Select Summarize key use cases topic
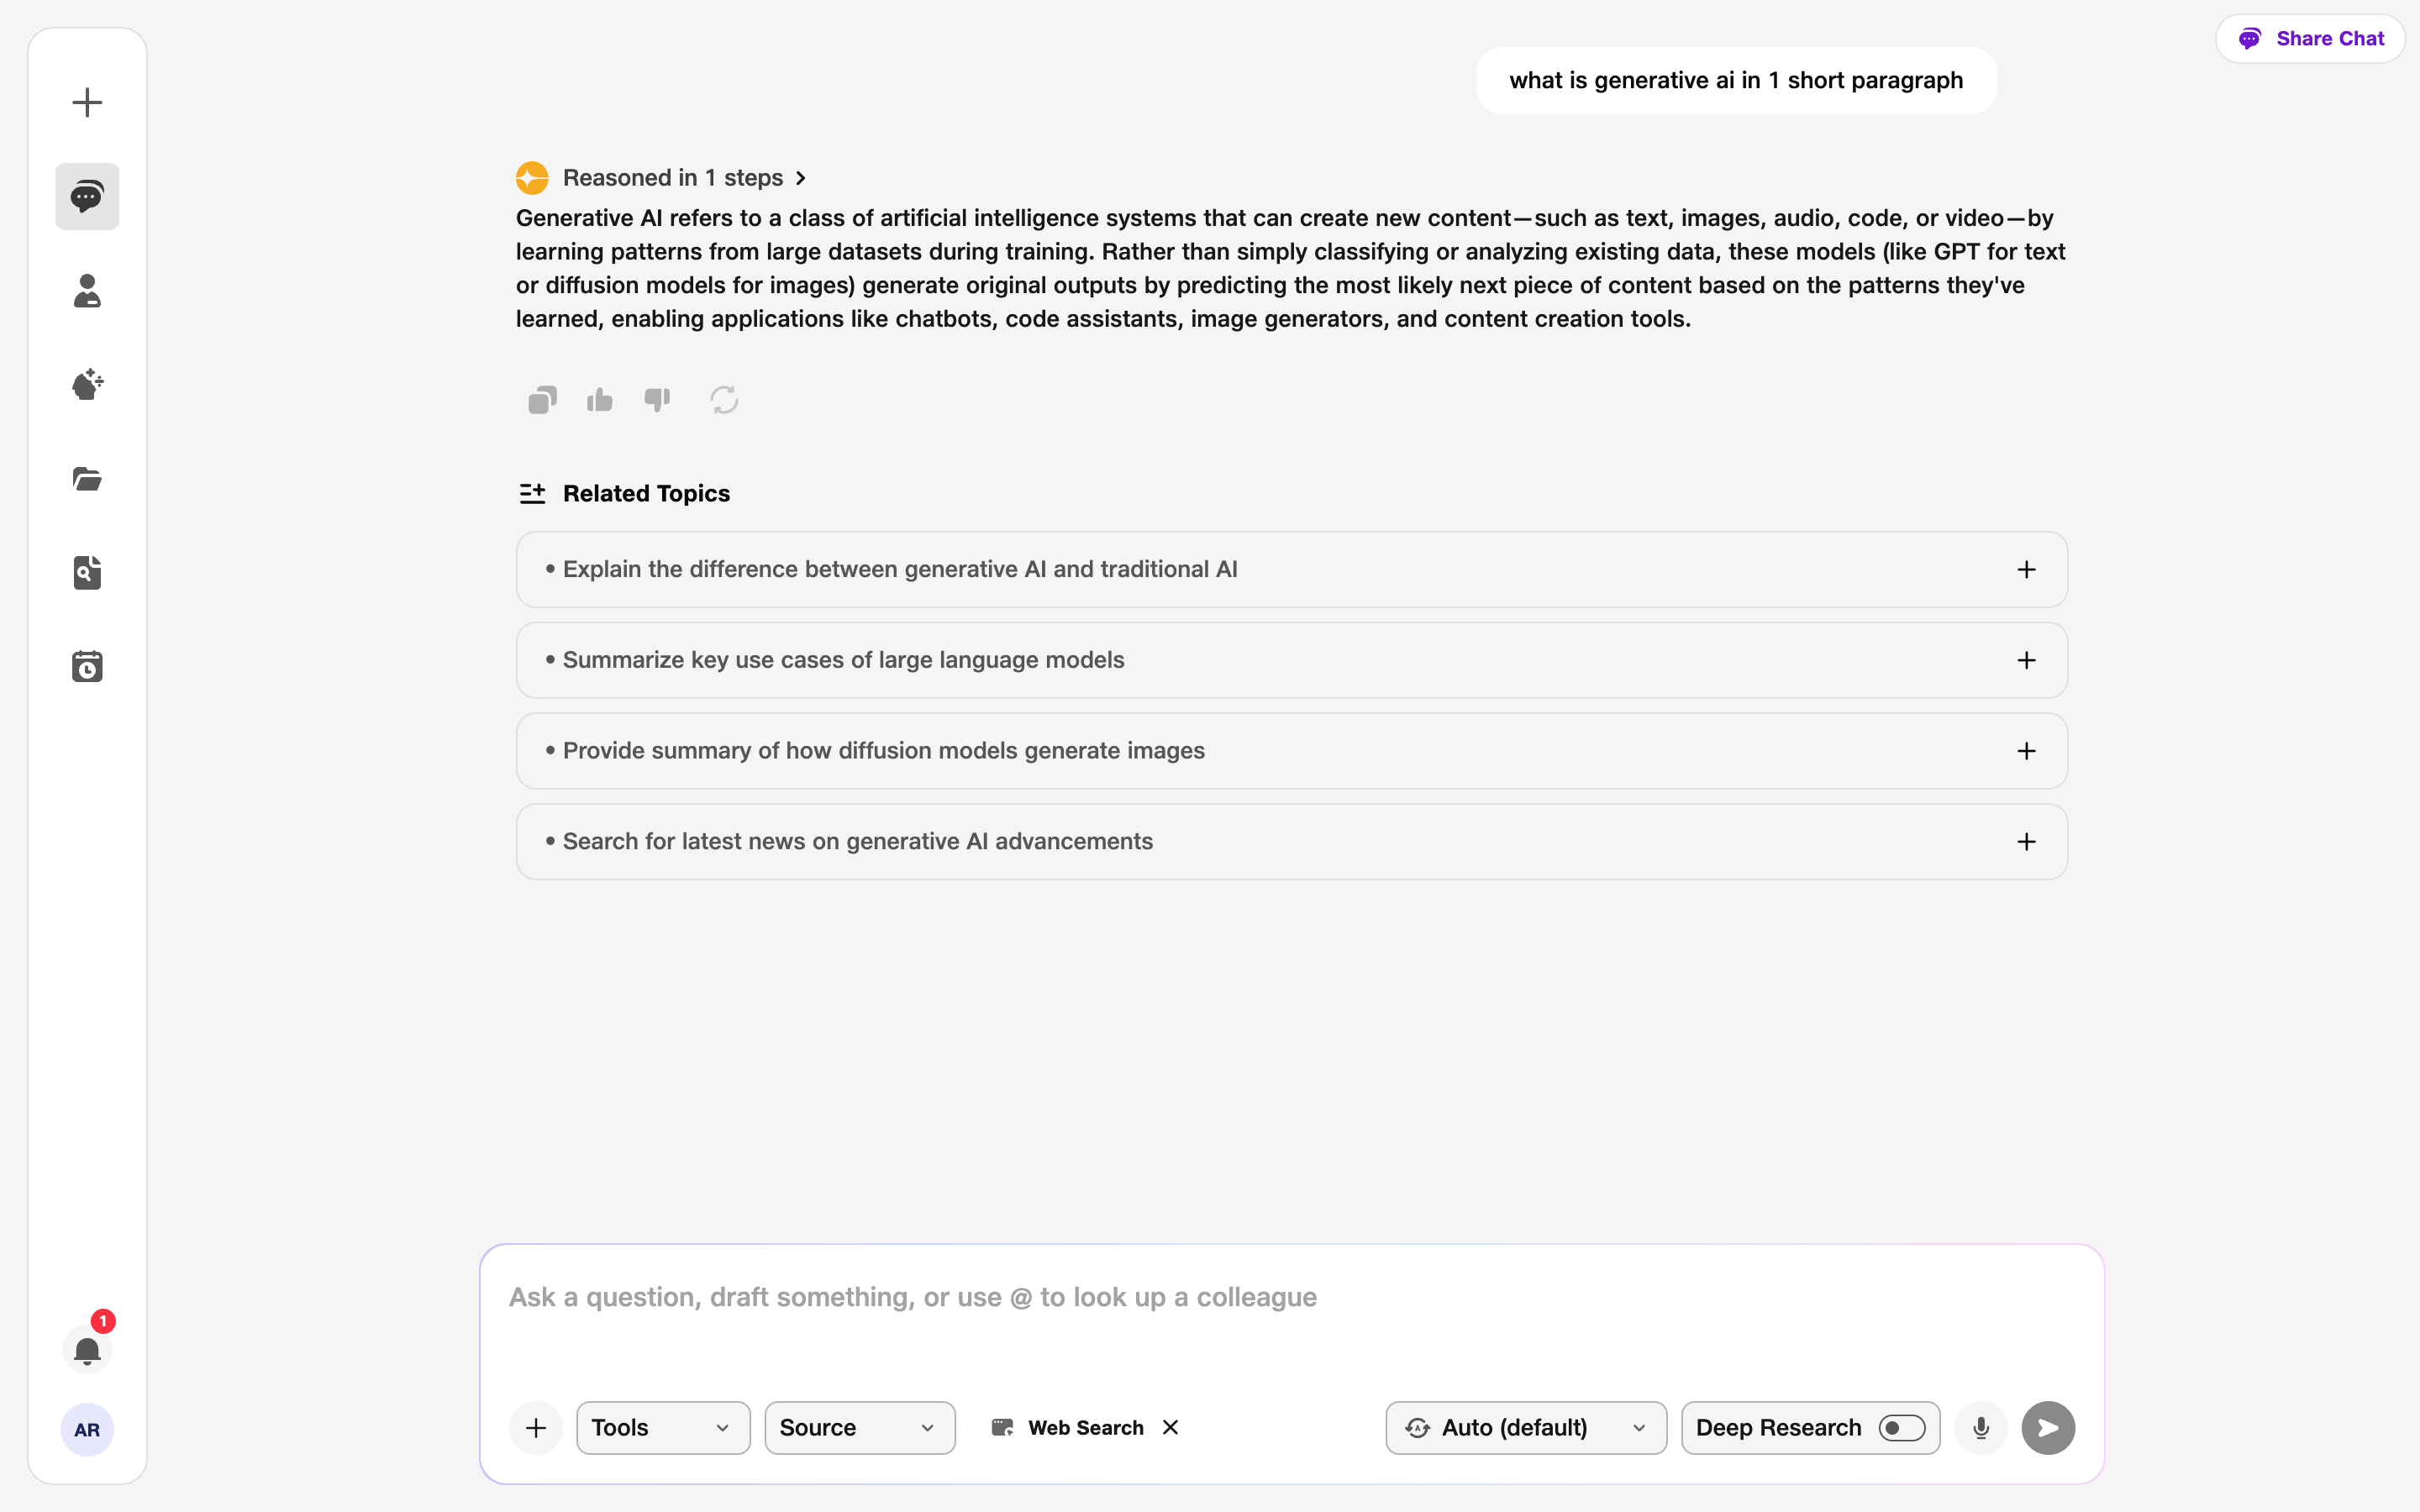The height and width of the screenshot is (1512, 2420). pos(1291,660)
